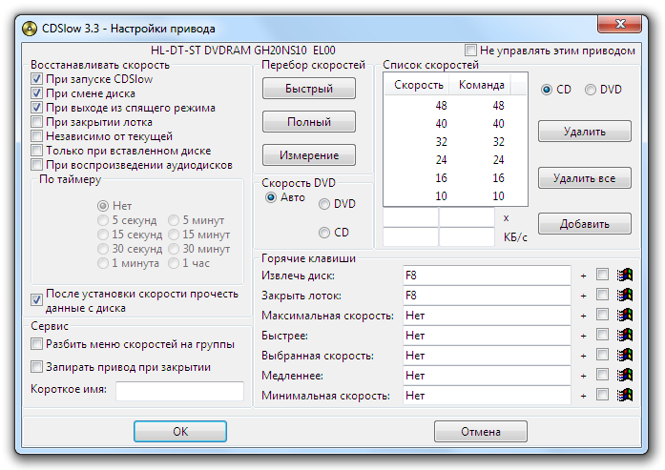Viewport: 665px width, 470px height.
Task: Click the Windows-key icon for Извлечь диск hotkey
Action: [624, 276]
